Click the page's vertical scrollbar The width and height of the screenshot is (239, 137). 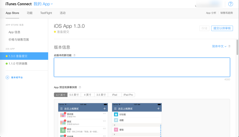pyautogui.click(x=237, y=48)
